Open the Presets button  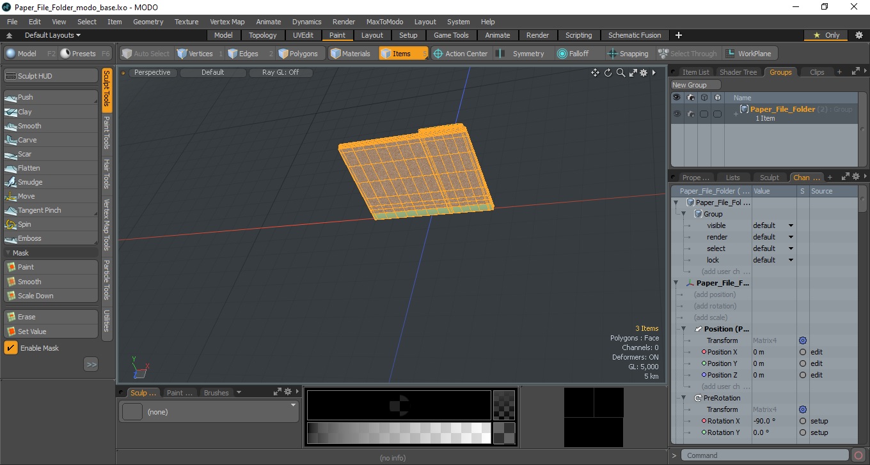[x=85, y=54]
